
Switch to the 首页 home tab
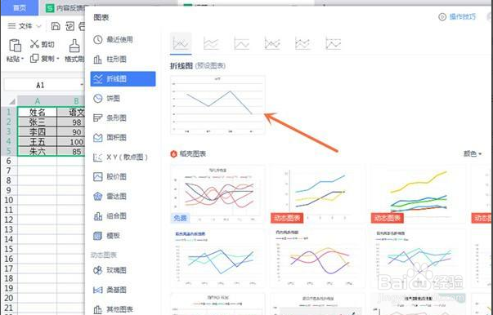pyautogui.click(x=20, y=8)
